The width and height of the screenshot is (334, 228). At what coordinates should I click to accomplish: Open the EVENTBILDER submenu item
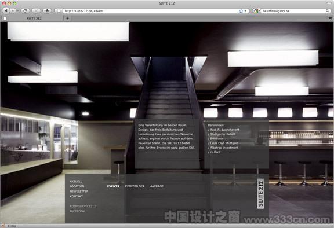[x=135, y=186]
